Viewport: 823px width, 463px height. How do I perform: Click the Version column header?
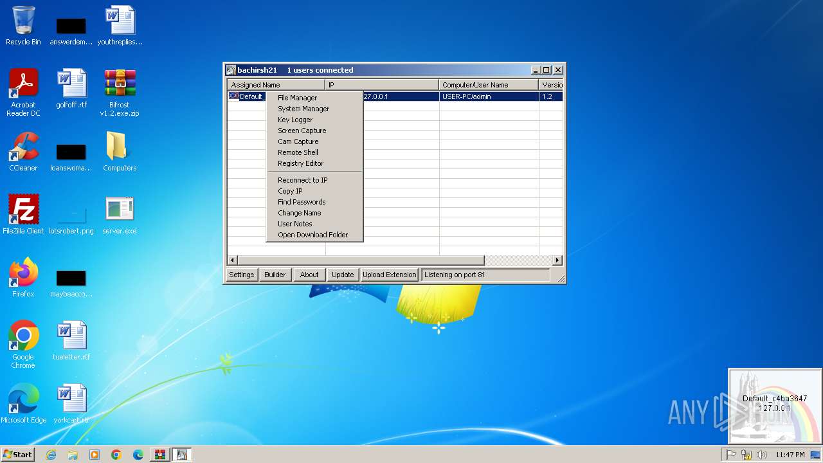tap(551, 85)
